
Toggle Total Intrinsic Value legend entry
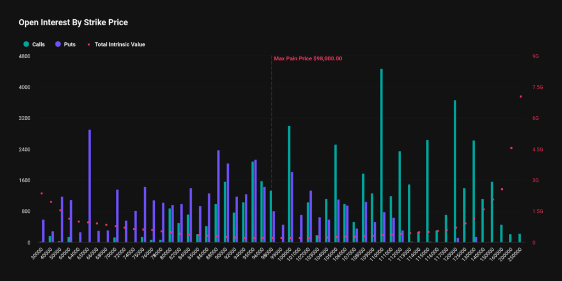[x=116, y=44]
